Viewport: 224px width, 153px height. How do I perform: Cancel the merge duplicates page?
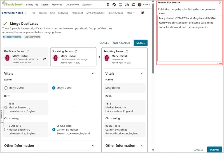[x=104, y=43]
